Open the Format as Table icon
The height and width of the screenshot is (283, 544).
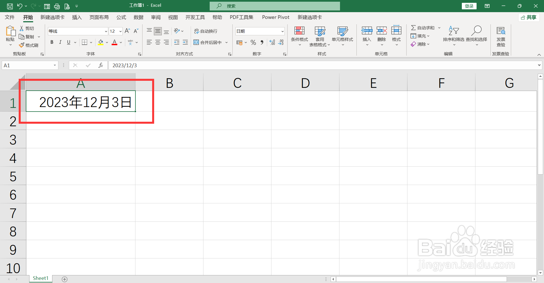click(320, 31)
